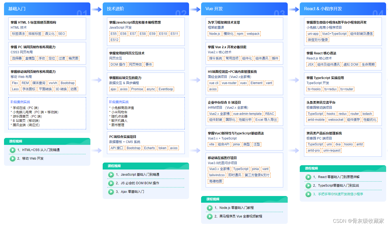Screen dimensions: 388x226
Task: Click the Promise tag
Action: coord(137,89)
